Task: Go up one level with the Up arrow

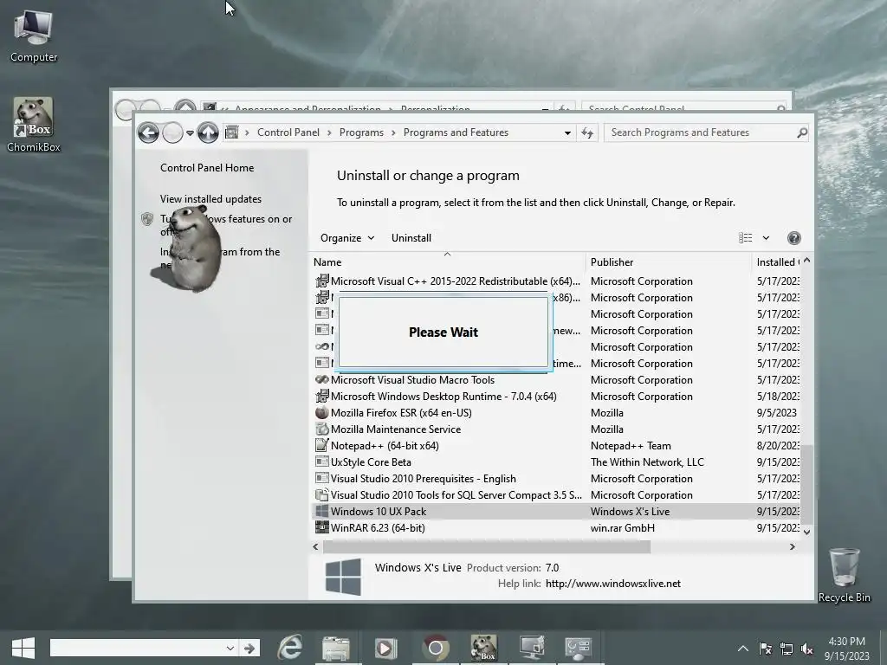Action: (208, 132)
